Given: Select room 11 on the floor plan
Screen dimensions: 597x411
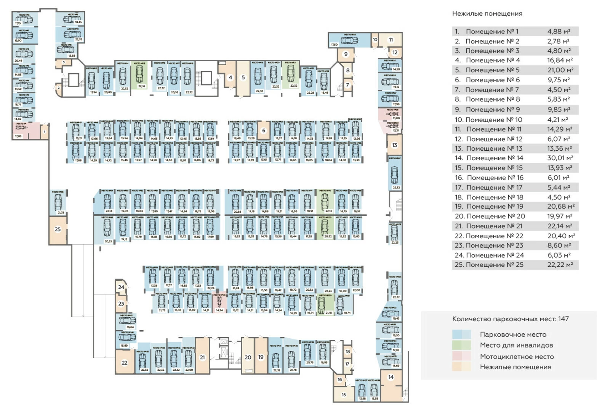Looking at the screenshot, I should coord(391,39).
